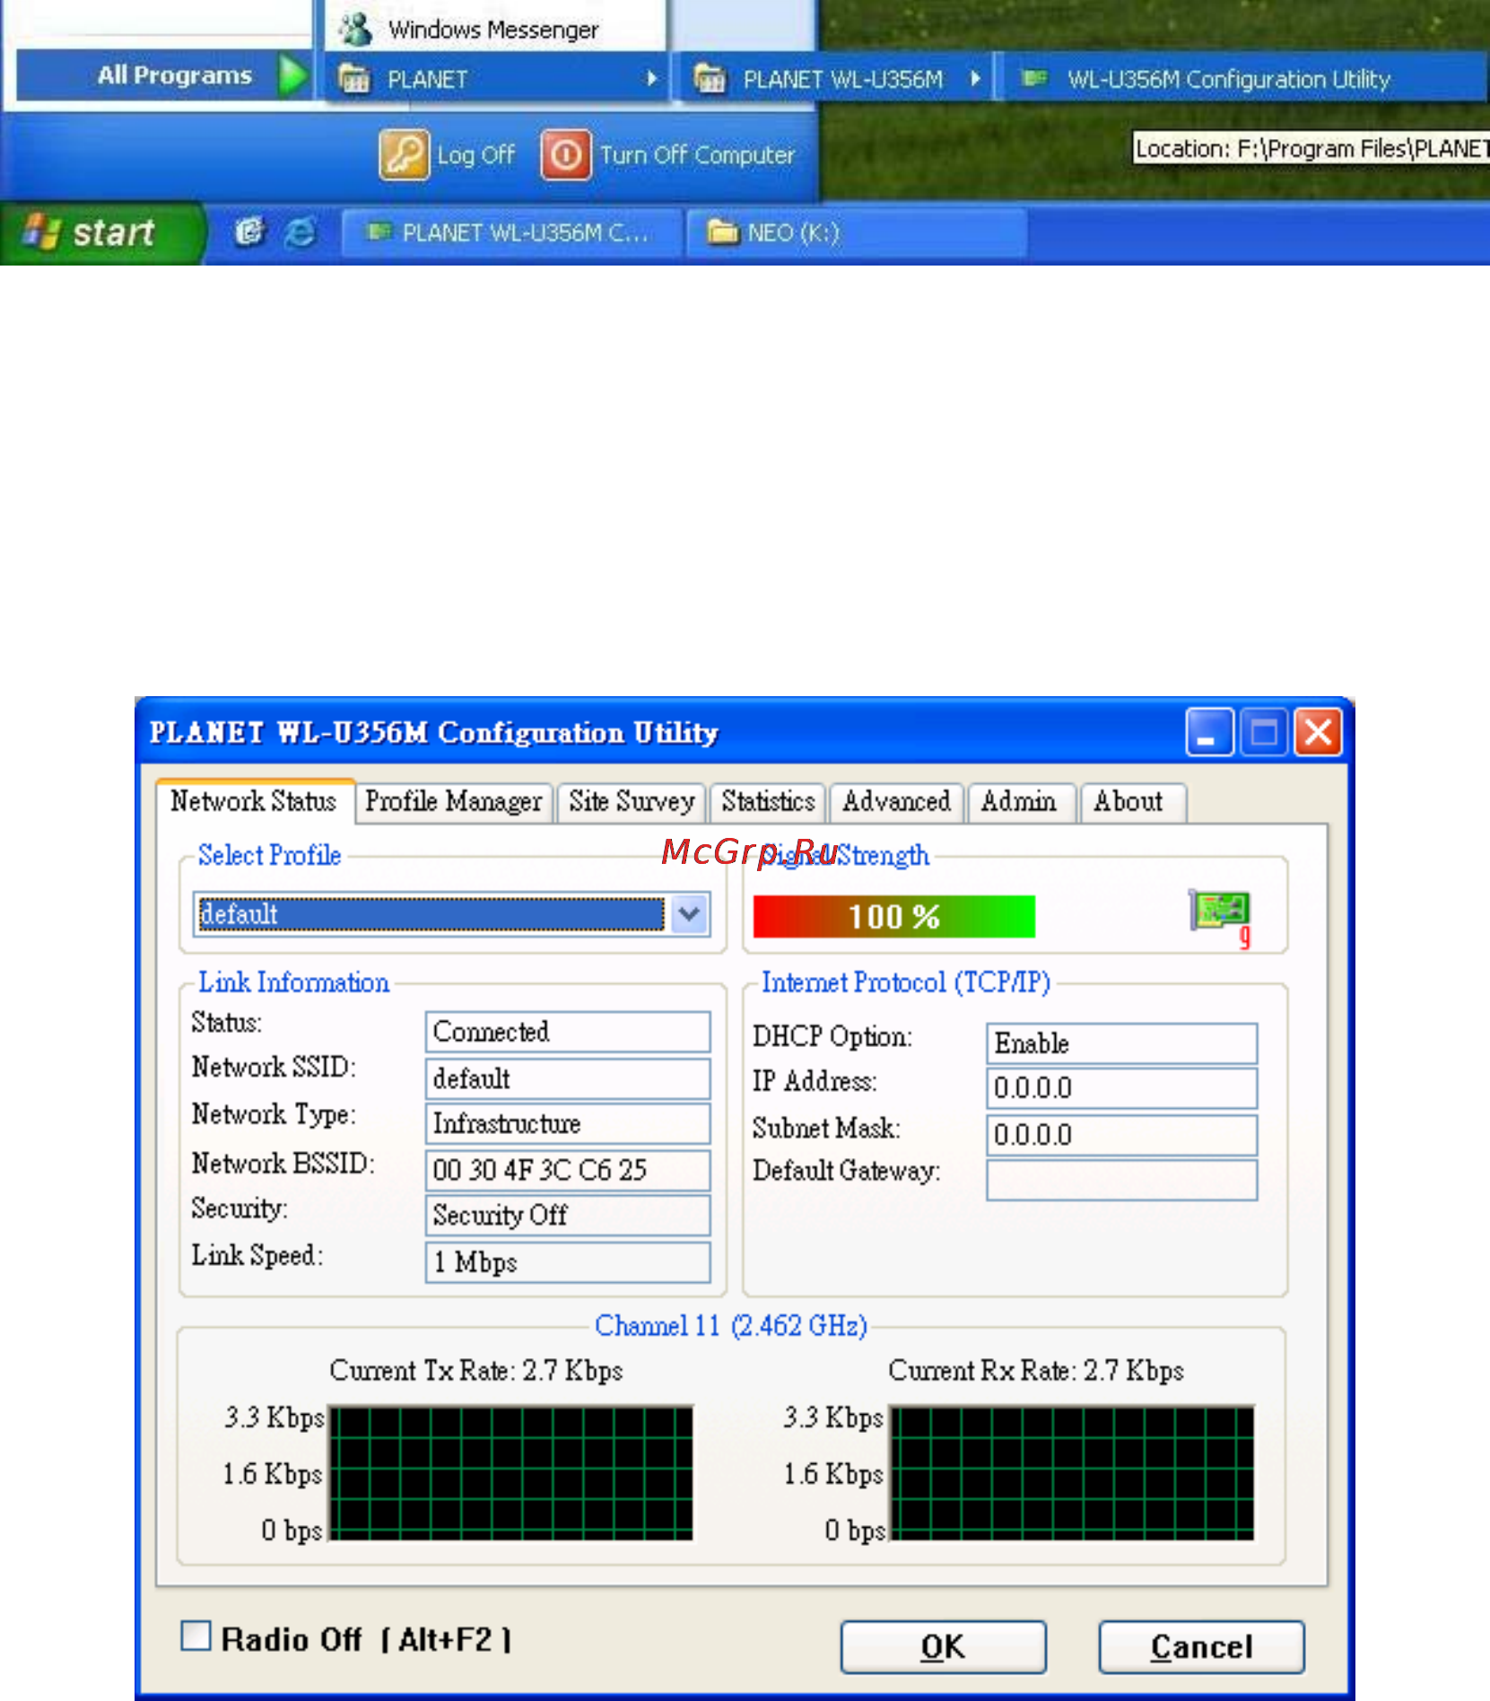Click the default profile combo box
The image size is (1490, 1701).
point(452,914)
